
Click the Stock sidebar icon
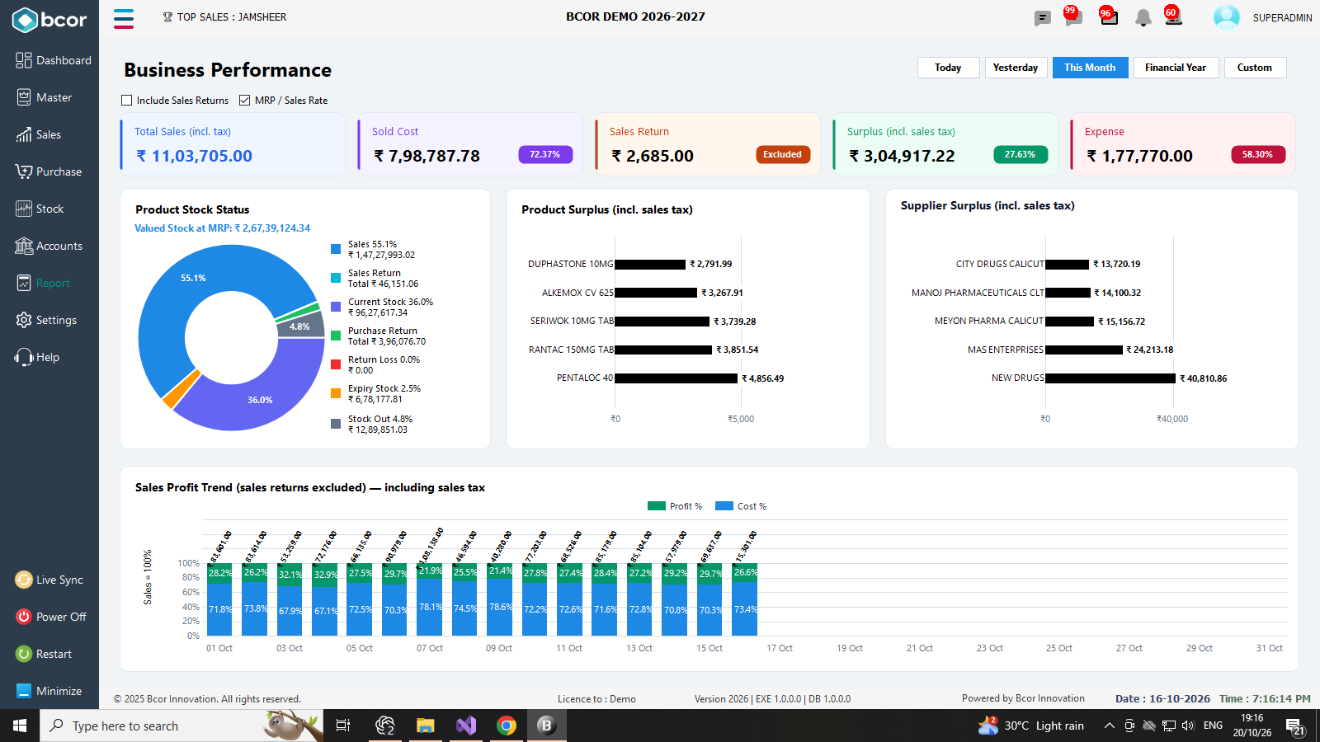pos(24,209)
